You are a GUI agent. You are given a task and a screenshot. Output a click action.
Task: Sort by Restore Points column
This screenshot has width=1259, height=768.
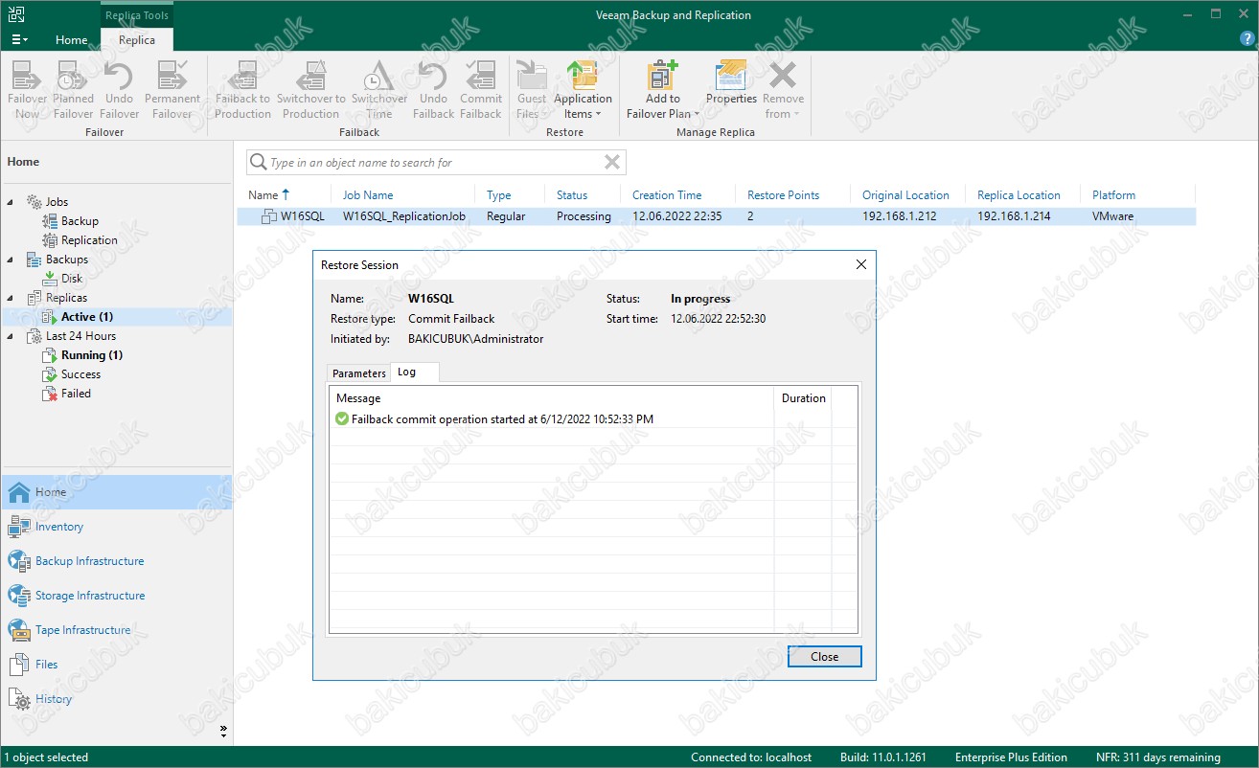(783, 195)
